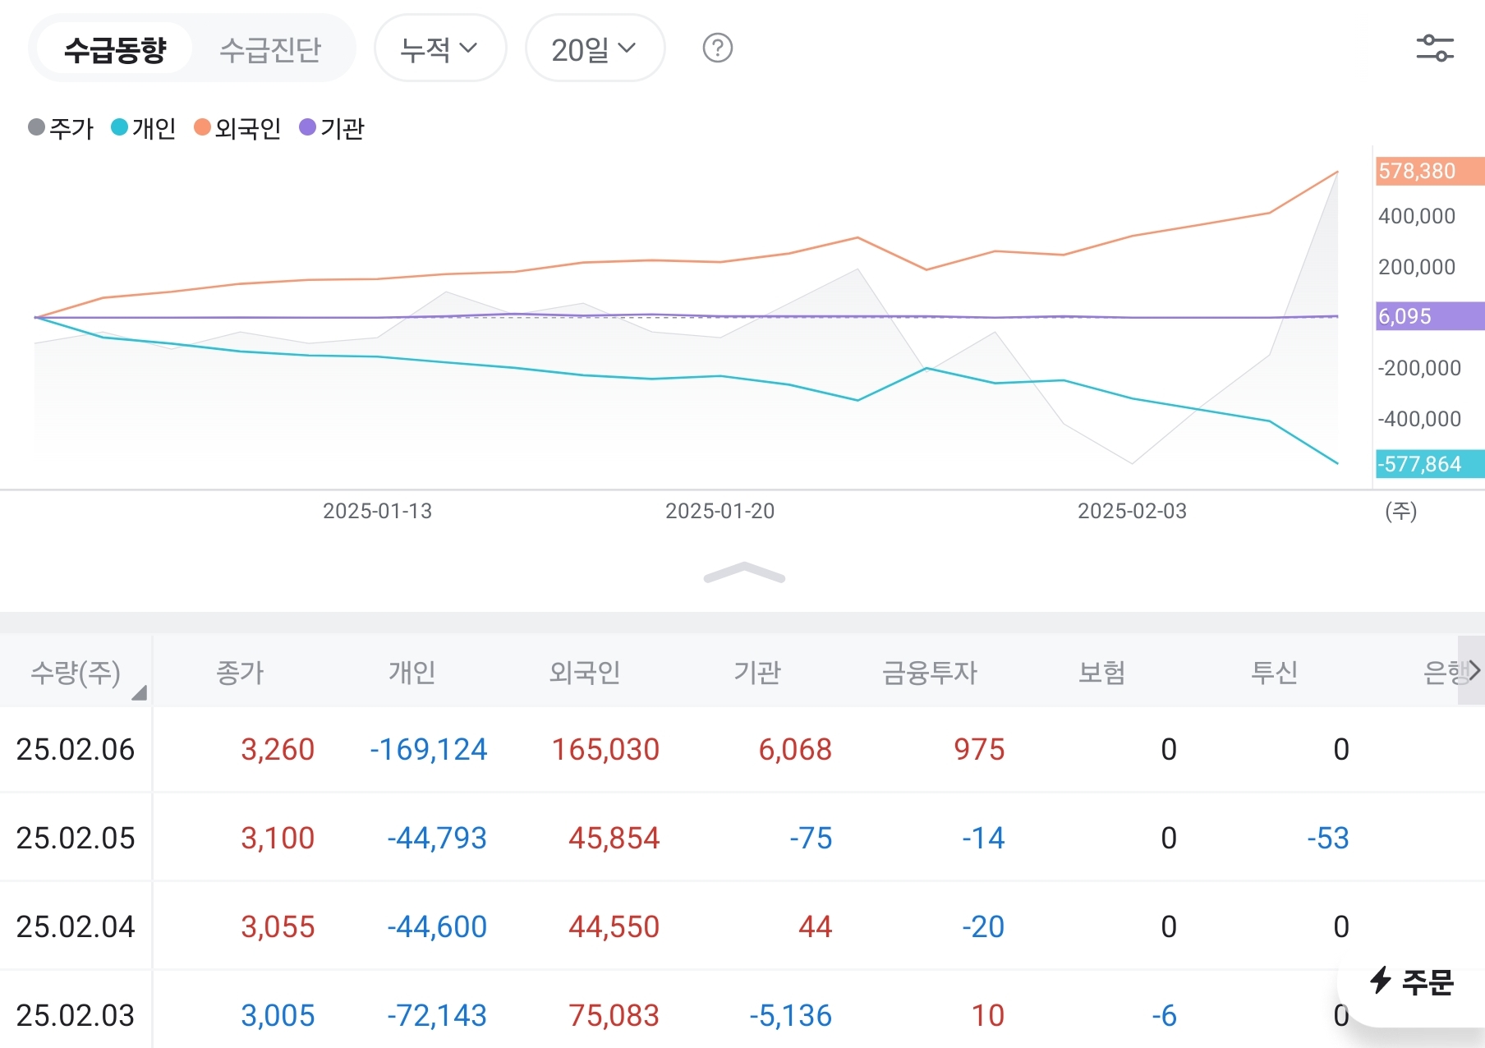
Task: Select the 25.02.05 date row
Action: pos(76,838)
